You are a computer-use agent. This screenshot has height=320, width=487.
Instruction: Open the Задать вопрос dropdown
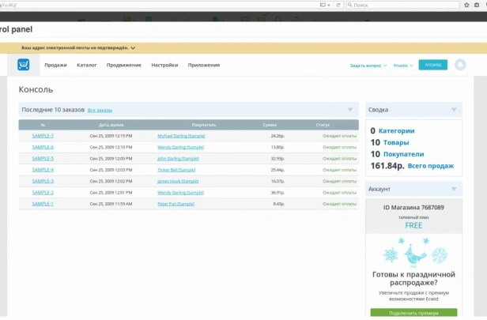coord(368,66)
